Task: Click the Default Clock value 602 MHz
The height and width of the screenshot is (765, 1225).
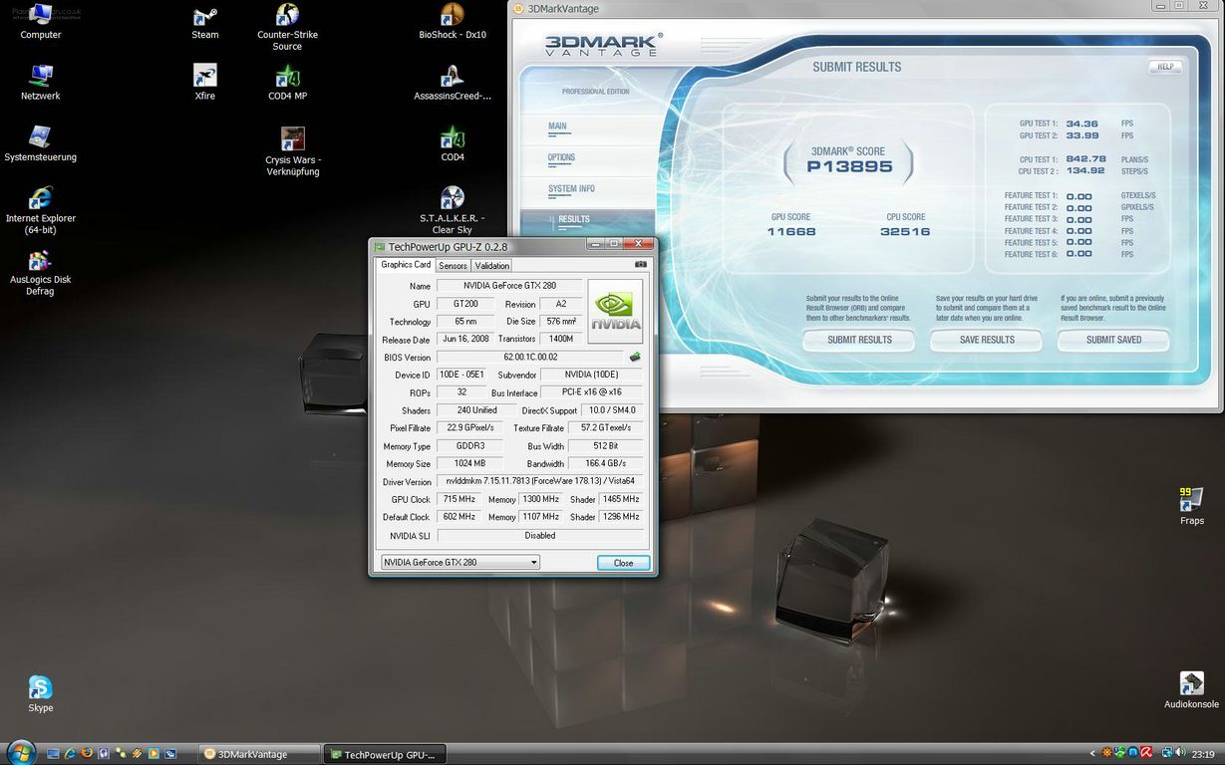Action: click(x=459, y=517)
